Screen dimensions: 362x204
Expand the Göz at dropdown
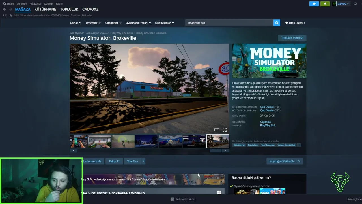click(76, 23)
